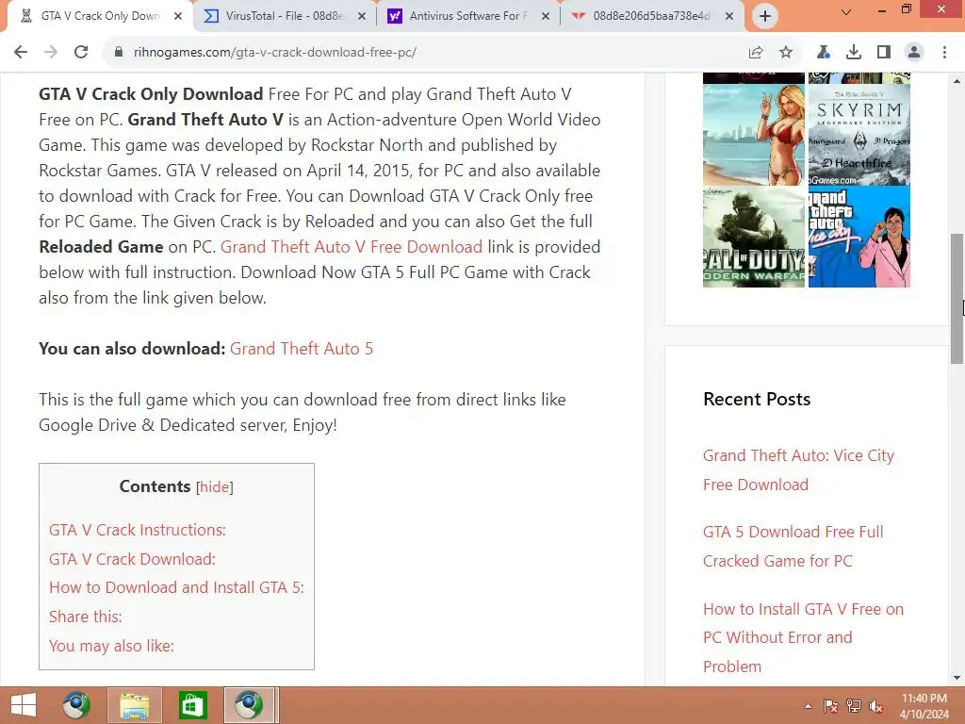Bookmark this page with the star icon

coord(786,53)
